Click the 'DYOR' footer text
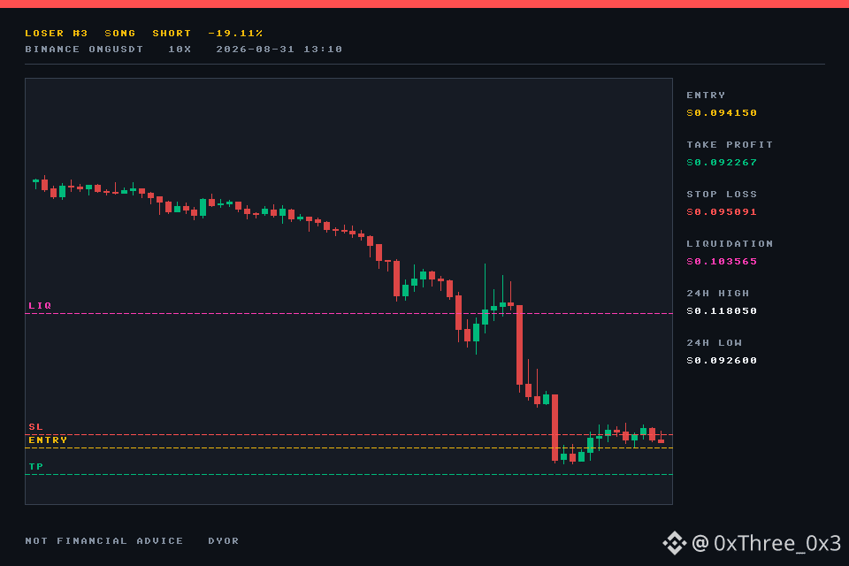Image resolution: width=849 pixels, height=566 pixels. pos(224,540)
